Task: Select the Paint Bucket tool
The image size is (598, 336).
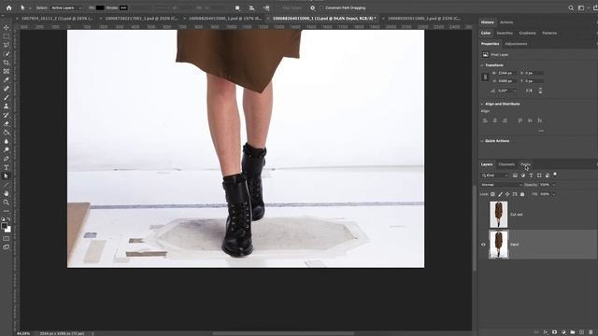Action: (7, 133)
